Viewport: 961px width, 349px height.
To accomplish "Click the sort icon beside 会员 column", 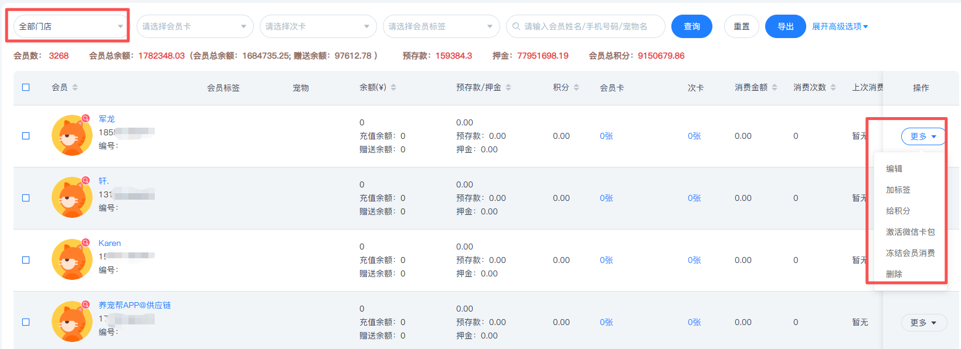I will (x=75, y=87).
